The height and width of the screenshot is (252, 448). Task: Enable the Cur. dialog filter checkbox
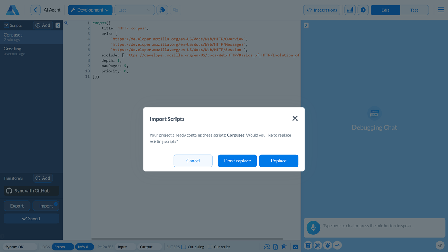click(x=183, y=247)
